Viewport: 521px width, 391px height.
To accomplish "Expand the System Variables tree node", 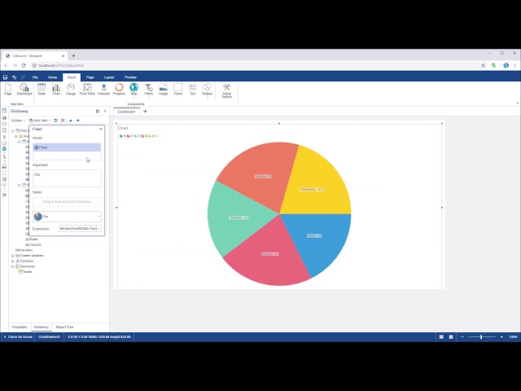I will tap(13, 256).
